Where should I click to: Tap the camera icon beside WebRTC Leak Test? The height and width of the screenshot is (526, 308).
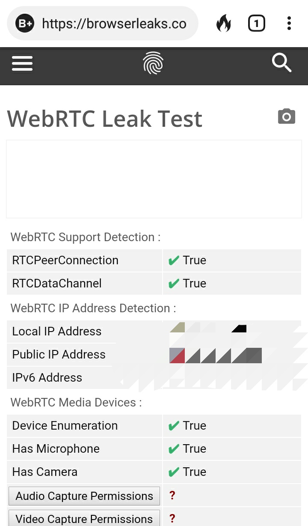pos(286,116)
